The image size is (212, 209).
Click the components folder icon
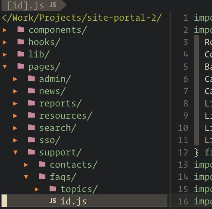point(21,29)
